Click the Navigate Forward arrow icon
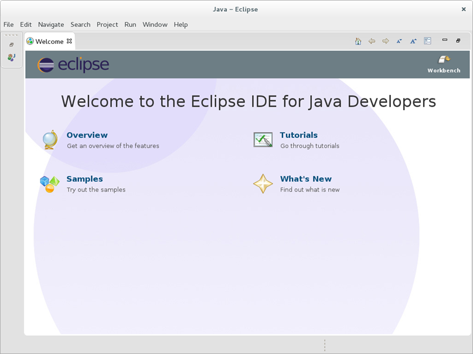 [x=386, y=41]
